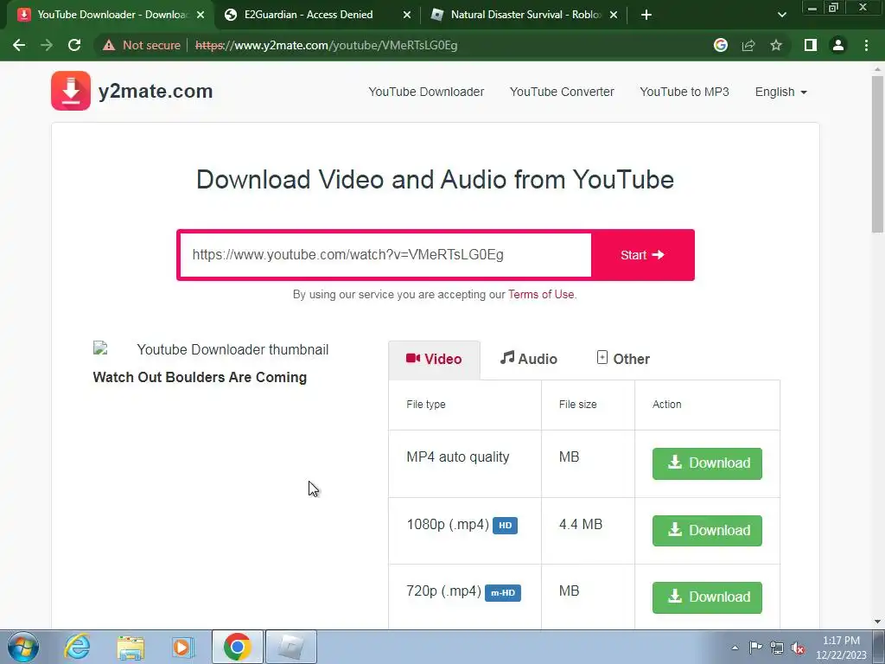The image size is (885, 664).
Task: Open the tab search chevron
Action: pyautogui.click(x=781, y=15)
